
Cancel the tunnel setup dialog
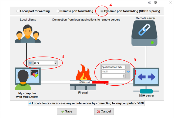pyautogui.click(x=104, y=111)
